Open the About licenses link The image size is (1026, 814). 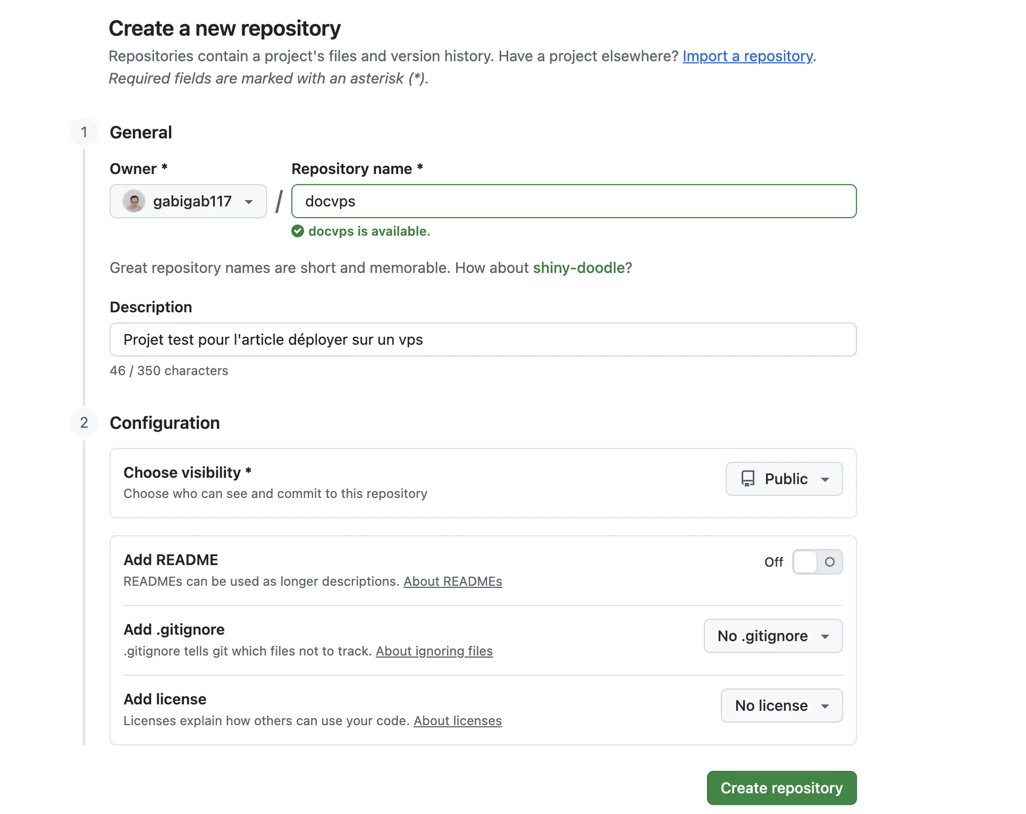(x=457, y=721)
